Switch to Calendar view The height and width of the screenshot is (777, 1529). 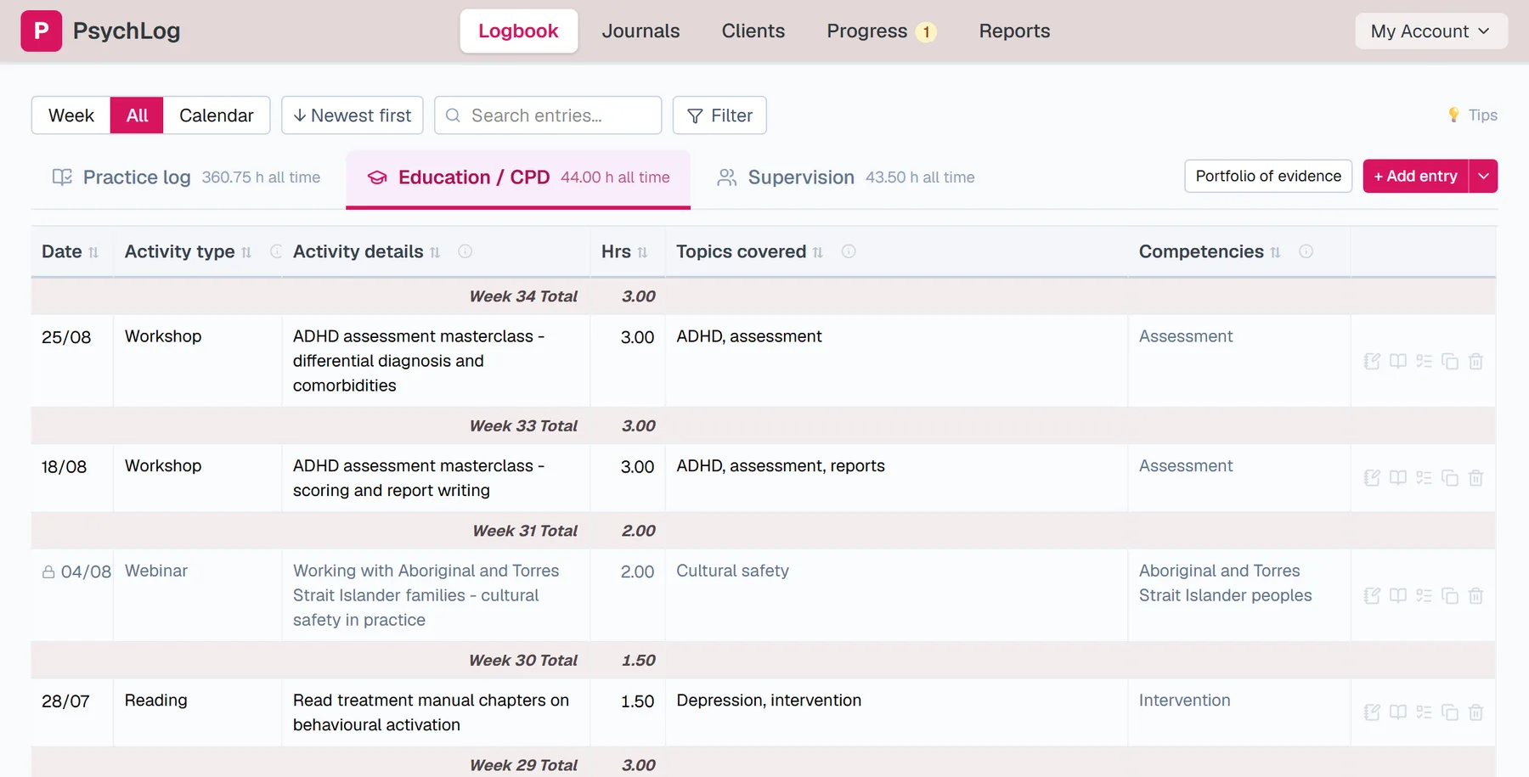point(217,115)
